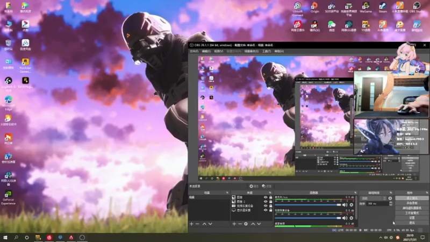Image resolution: width=430 pixels, height=242 pixels.
Task: Open the Steam desktop shortcut
Action: coord(383,8)
